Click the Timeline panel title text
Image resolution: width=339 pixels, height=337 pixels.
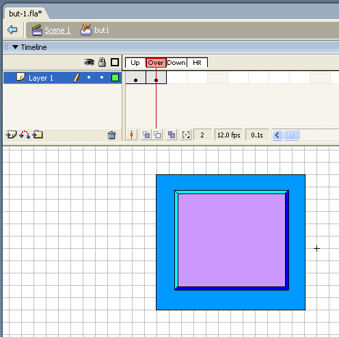pos(33,47)
